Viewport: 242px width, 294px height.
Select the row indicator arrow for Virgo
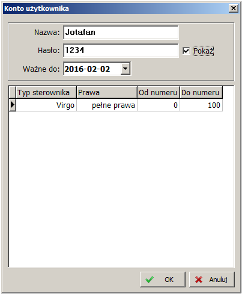coord(13,105)
